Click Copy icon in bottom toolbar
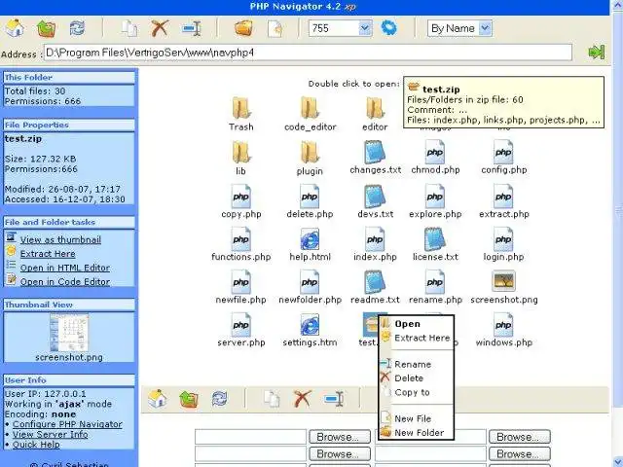 click(x=272, y=399)
